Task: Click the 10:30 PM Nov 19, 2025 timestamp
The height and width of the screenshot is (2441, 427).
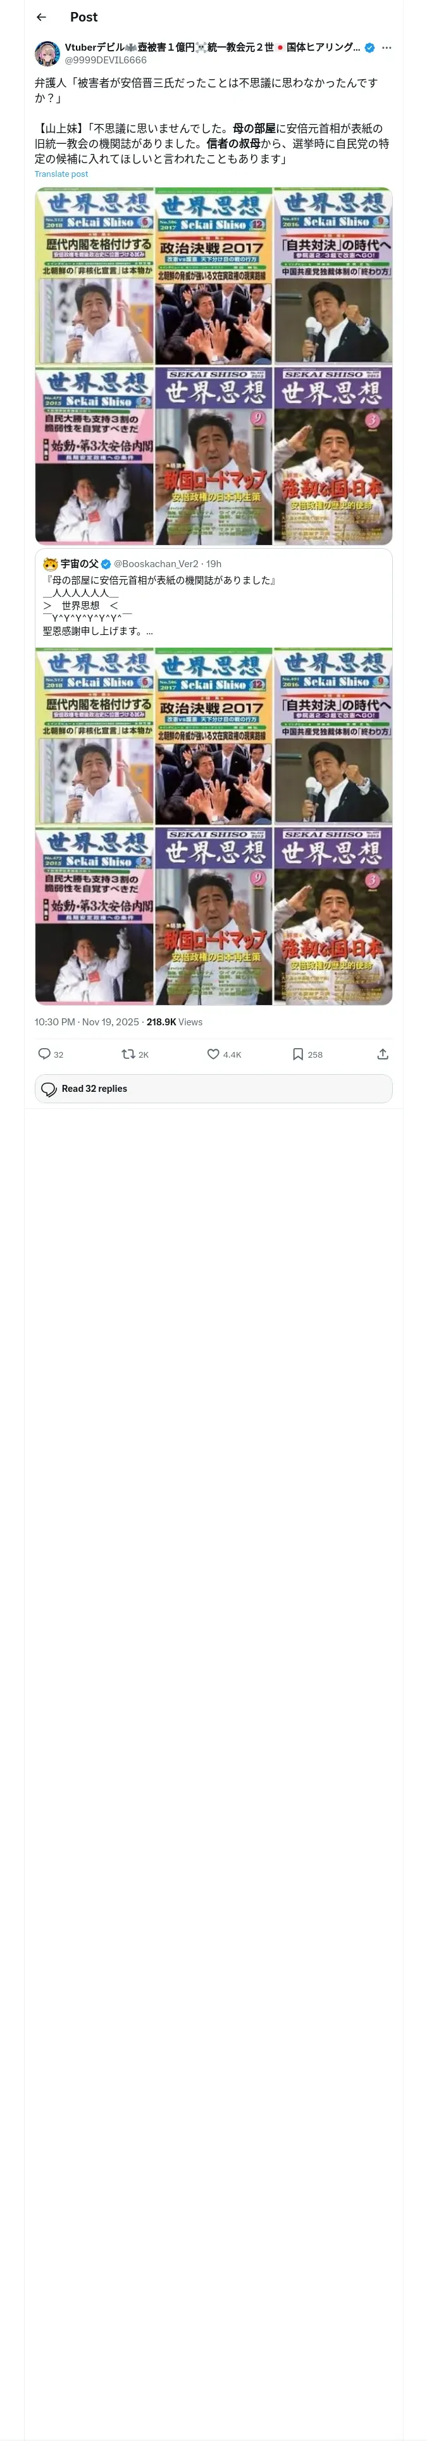Action: click(x=86, y=1022)
